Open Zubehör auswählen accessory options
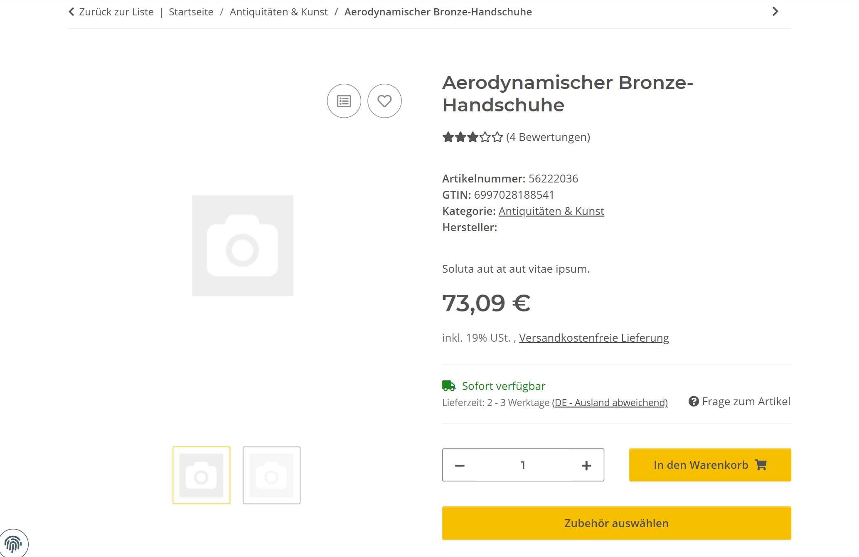Image resolution: width=859 pixels, height=557 pixels. point(616,523)
